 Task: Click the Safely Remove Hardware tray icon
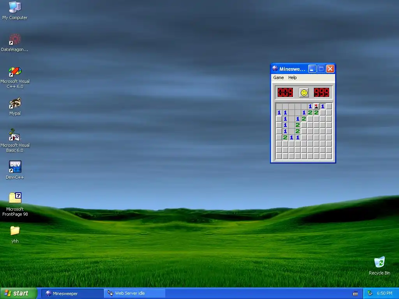click(x=370, y=293)
